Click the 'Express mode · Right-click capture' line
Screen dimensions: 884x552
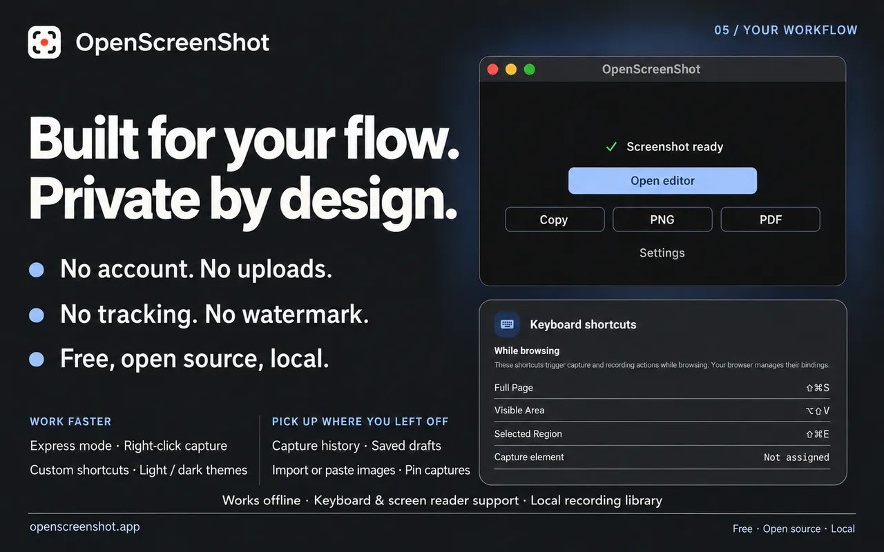pyautogui.click(x=128, y=446)
